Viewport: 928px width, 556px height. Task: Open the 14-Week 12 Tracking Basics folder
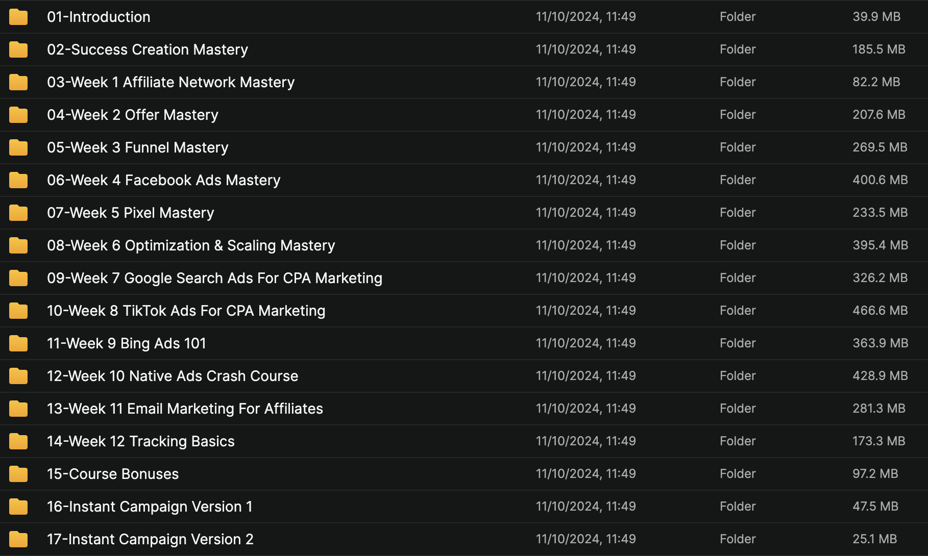pos(140,441)
